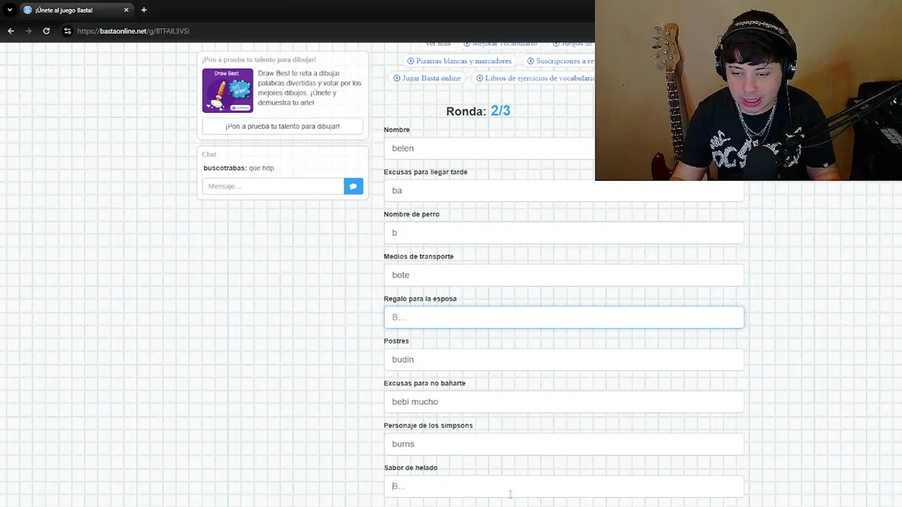Click the 'Nombre de perro' field
902x507 pixels.
click(564, 232)
